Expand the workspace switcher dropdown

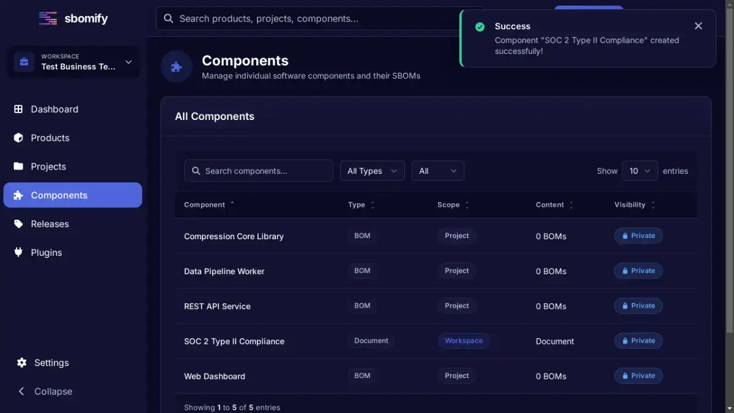73,62
